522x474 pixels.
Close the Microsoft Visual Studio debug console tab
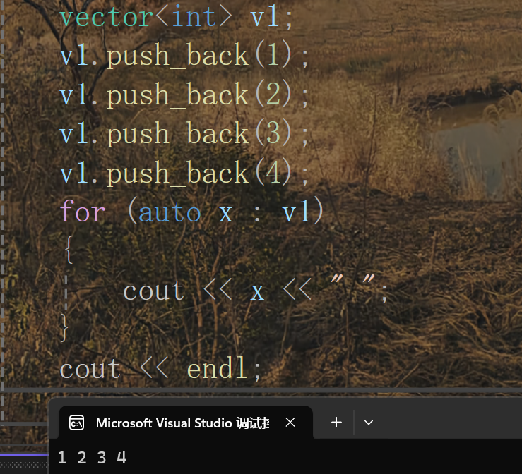pos(290,423)
